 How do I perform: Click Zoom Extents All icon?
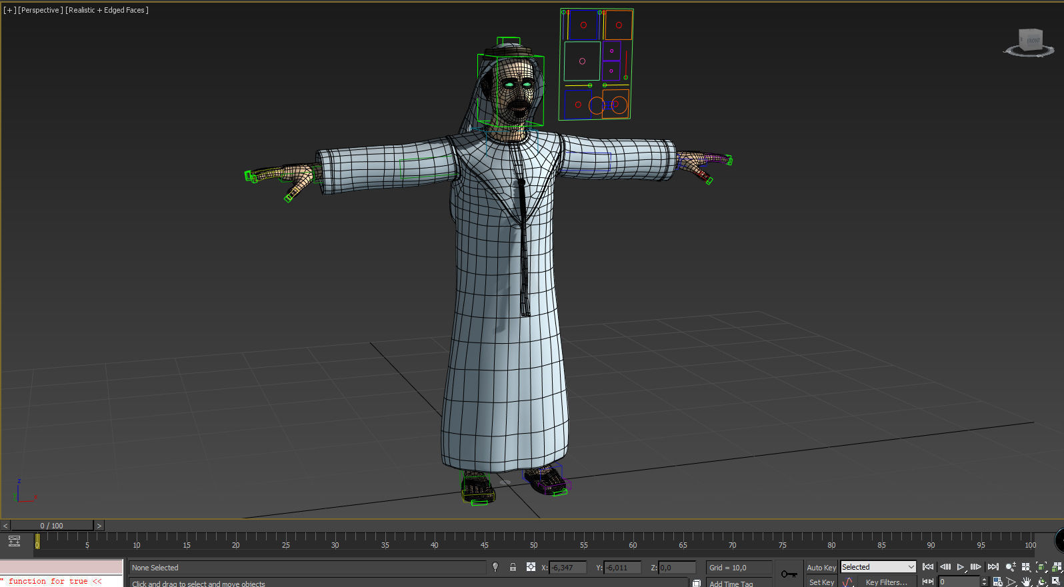click(1057, 567)
